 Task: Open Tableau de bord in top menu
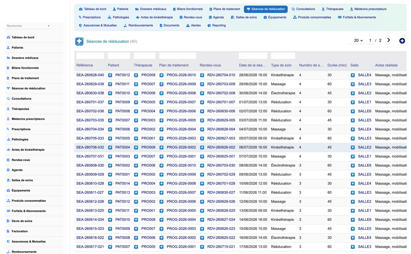pos(92,9)
